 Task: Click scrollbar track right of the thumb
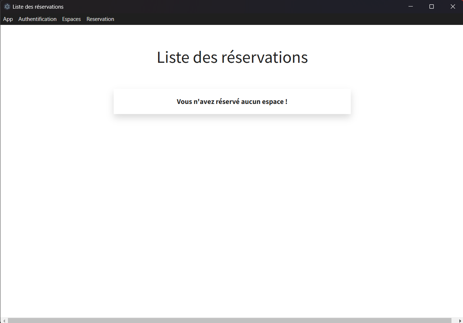[454, 320]
